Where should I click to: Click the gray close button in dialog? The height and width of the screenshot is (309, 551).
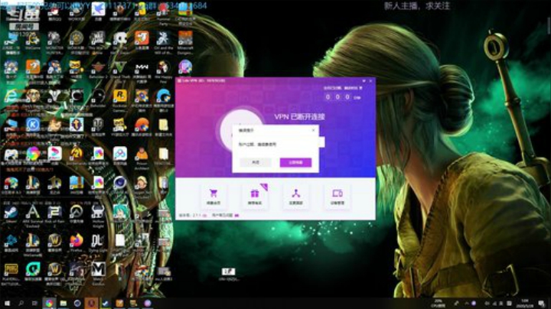pyautogui.click(x=256, y=162)
